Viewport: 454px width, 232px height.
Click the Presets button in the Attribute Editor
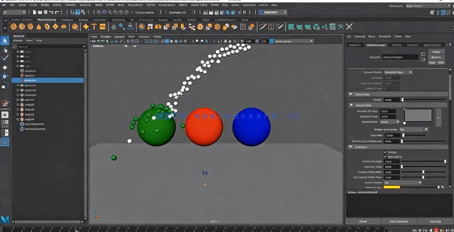pos(436,57)
